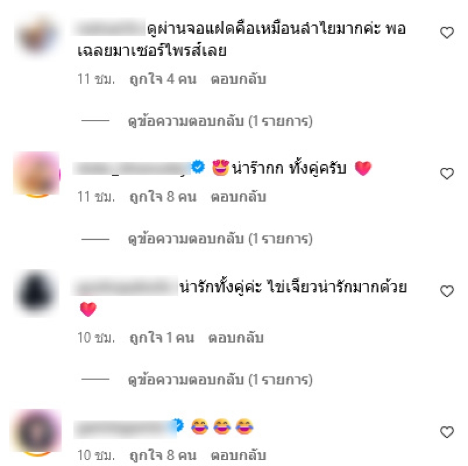
Task: Reply to the น่ารักกก ทั้งคู่ครับ comment
Action: click(x=238, y=197)
